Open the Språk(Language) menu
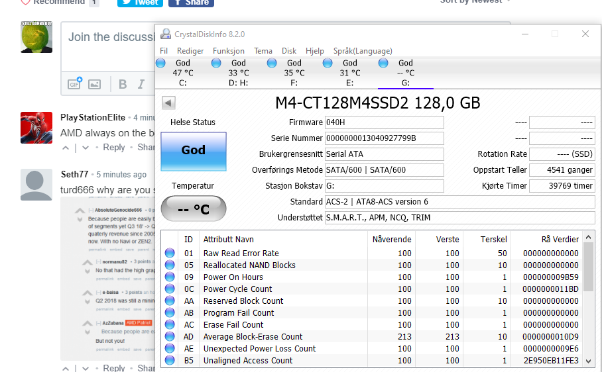The image size is (602, 372). pyautogui.click(x=363, y=51)
